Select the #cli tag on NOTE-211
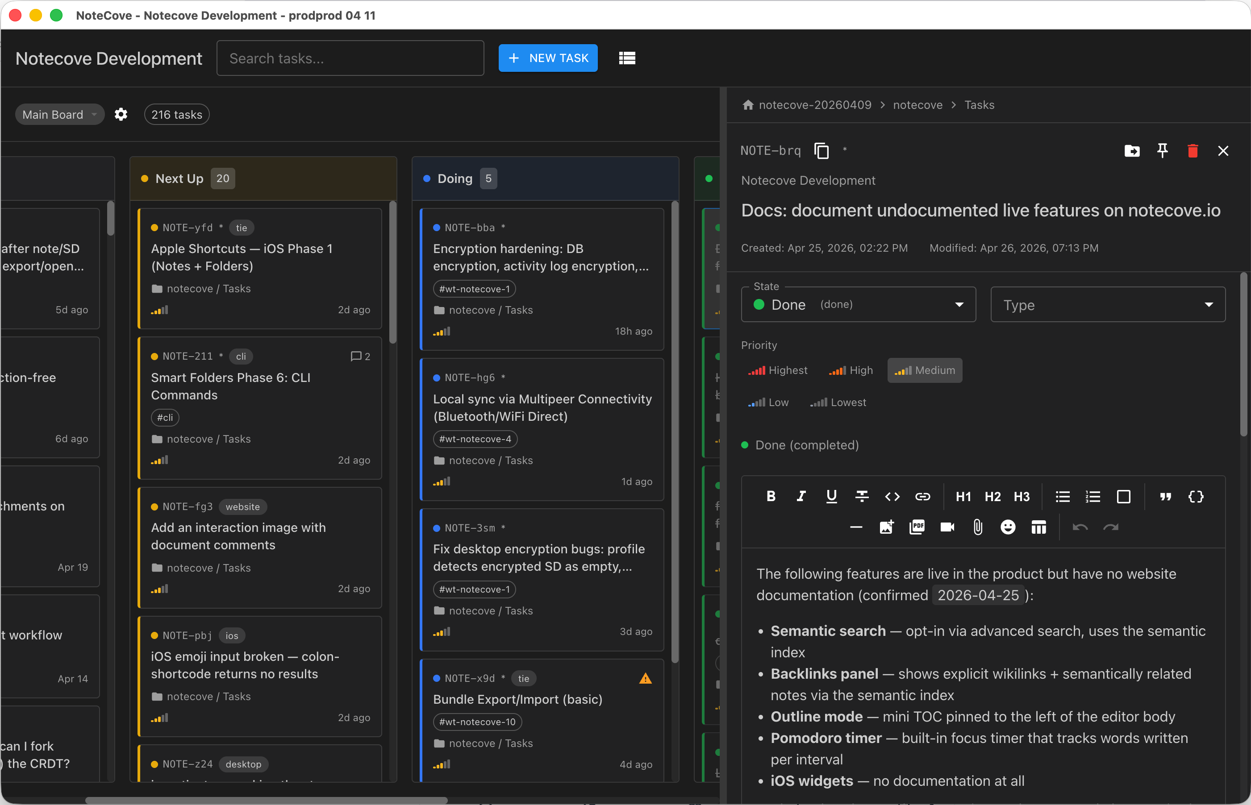The height and width of the screenshot is (805, 1251). point(165,417)
